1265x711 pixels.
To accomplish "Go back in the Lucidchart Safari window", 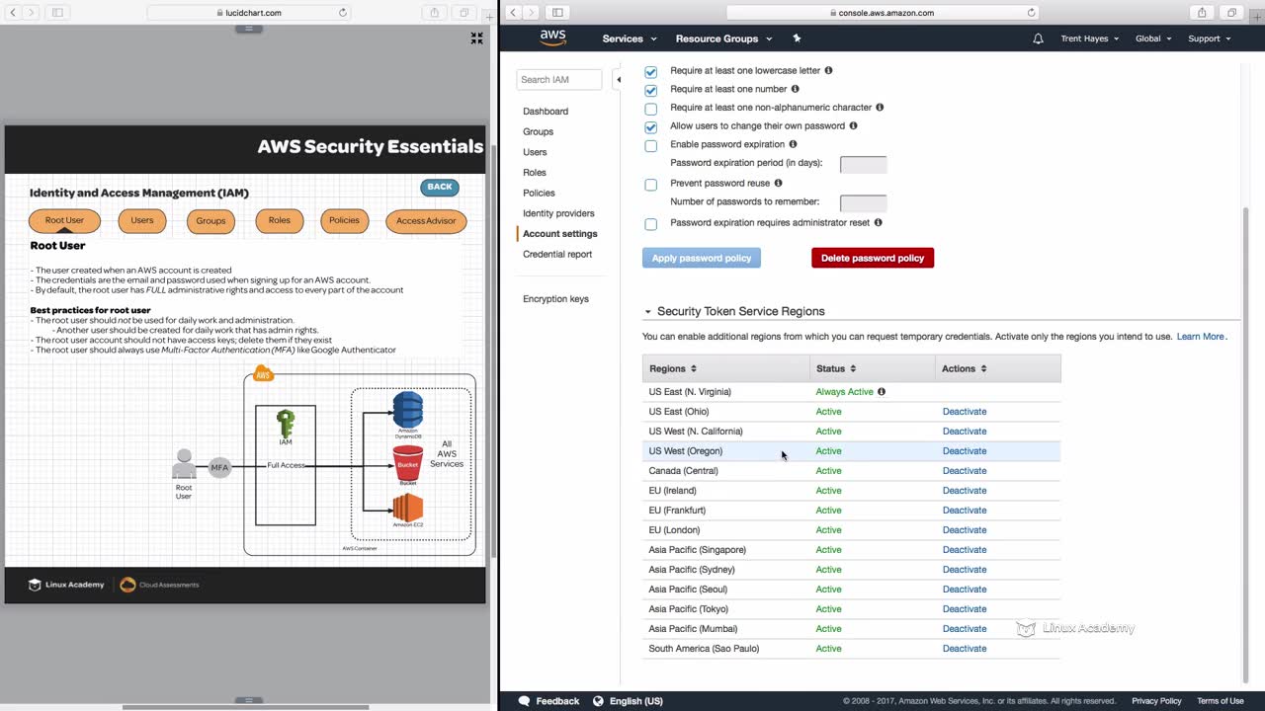I will pyautogui.click(x=13, y=13).
